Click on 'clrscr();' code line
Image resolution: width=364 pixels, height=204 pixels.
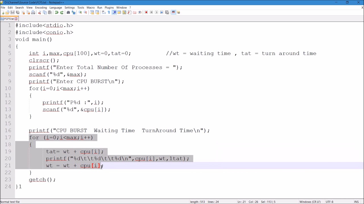tap(44, 60)
